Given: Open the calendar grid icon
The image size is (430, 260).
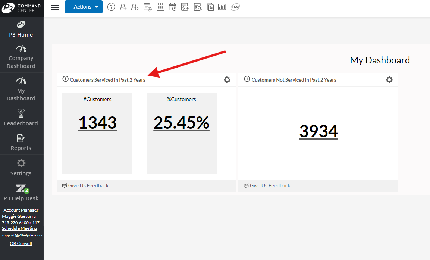Looking at the screenshot, I should 160,7.
